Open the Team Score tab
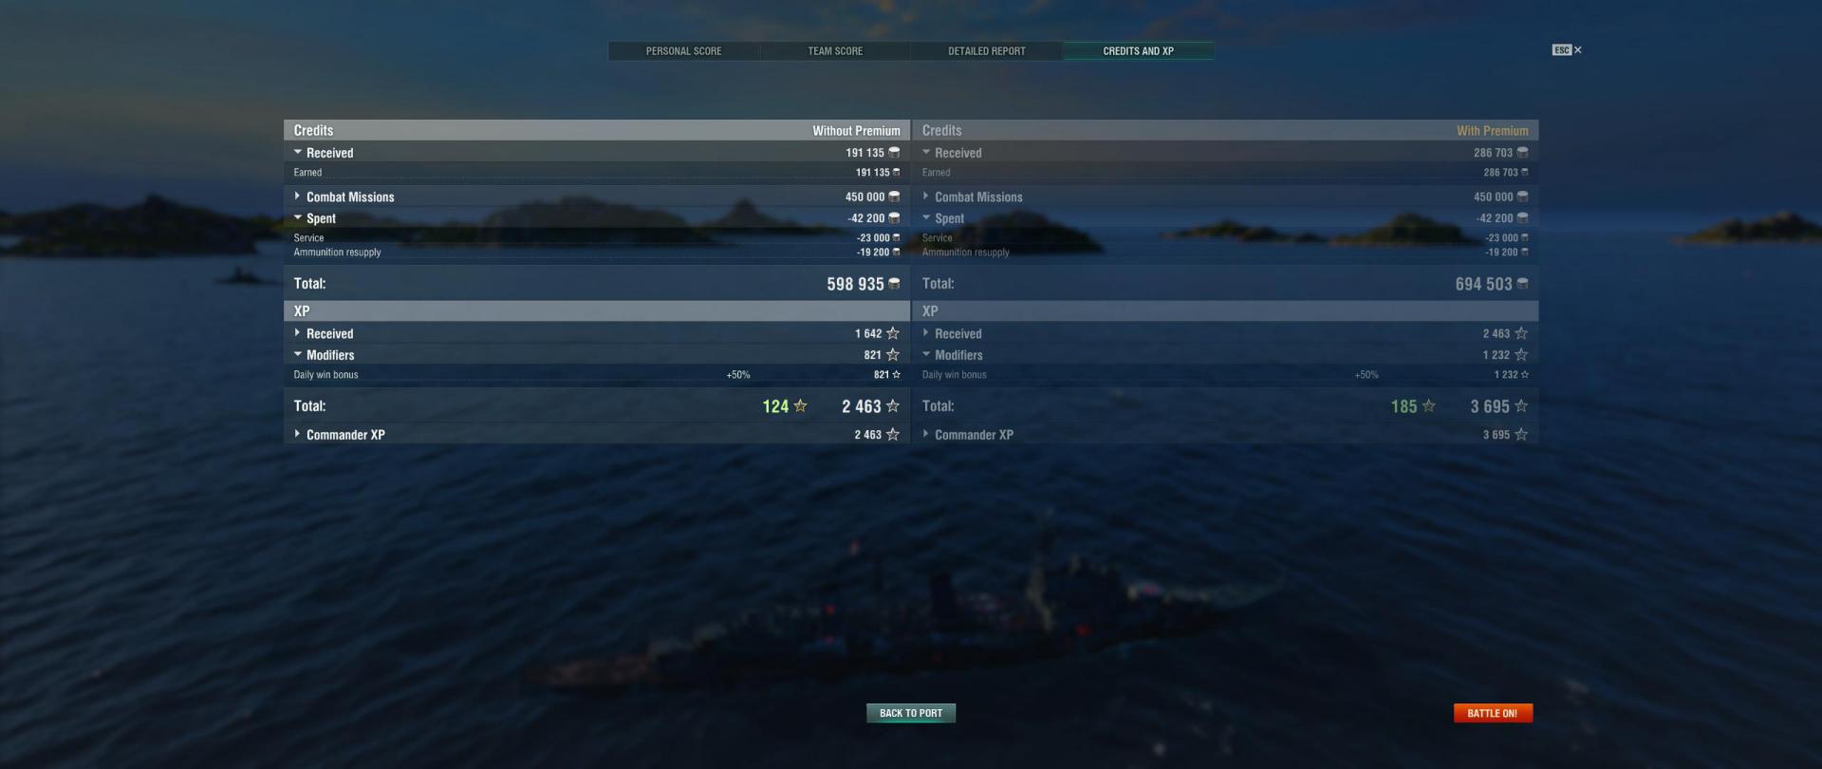 coord(835,51)
